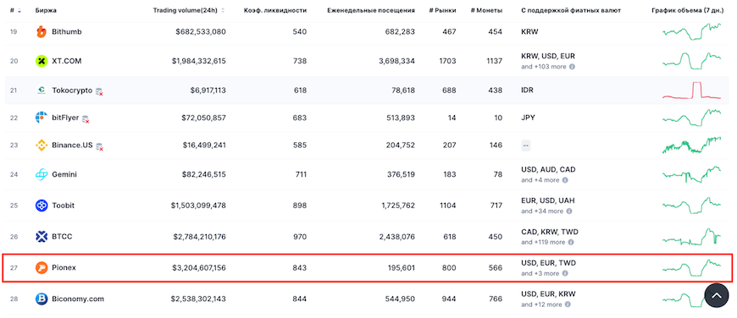Click BTCC volume $2,784,210,176
This screenshot has width=737, height=318.
199,237
